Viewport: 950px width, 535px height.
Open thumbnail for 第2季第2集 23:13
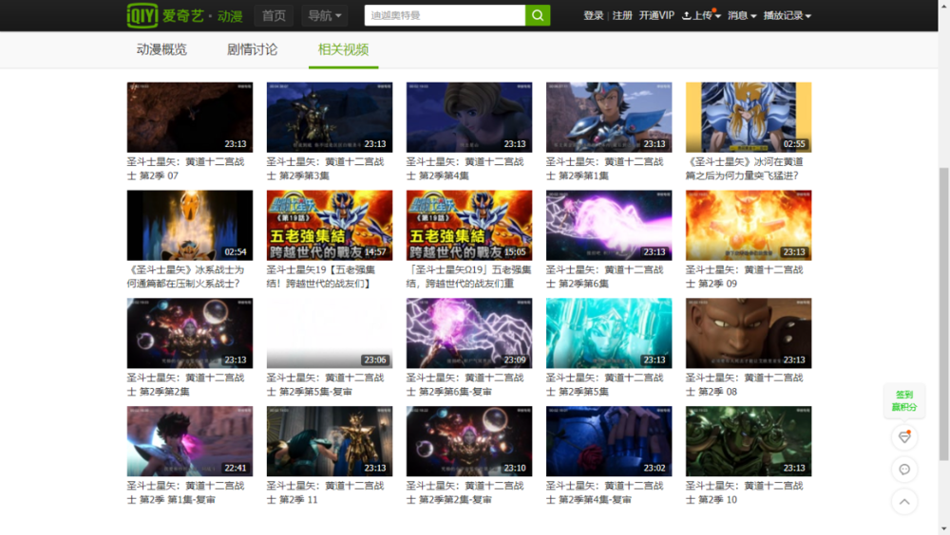[x=190, y=333]
